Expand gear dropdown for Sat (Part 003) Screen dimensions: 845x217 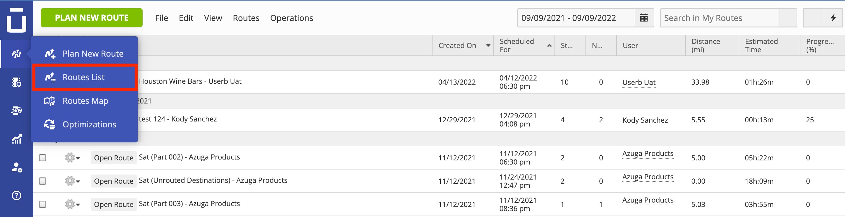73,204
